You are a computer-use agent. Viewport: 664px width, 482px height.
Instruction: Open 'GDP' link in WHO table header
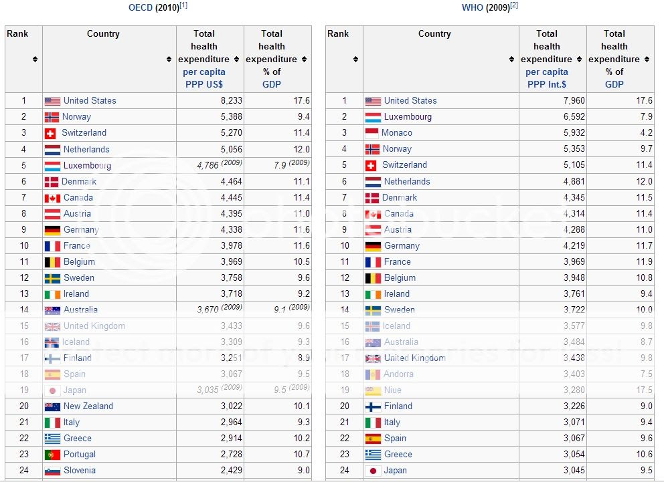614,84
